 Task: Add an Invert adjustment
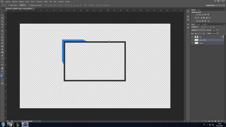pyautogui.click(x=197, y=21)
